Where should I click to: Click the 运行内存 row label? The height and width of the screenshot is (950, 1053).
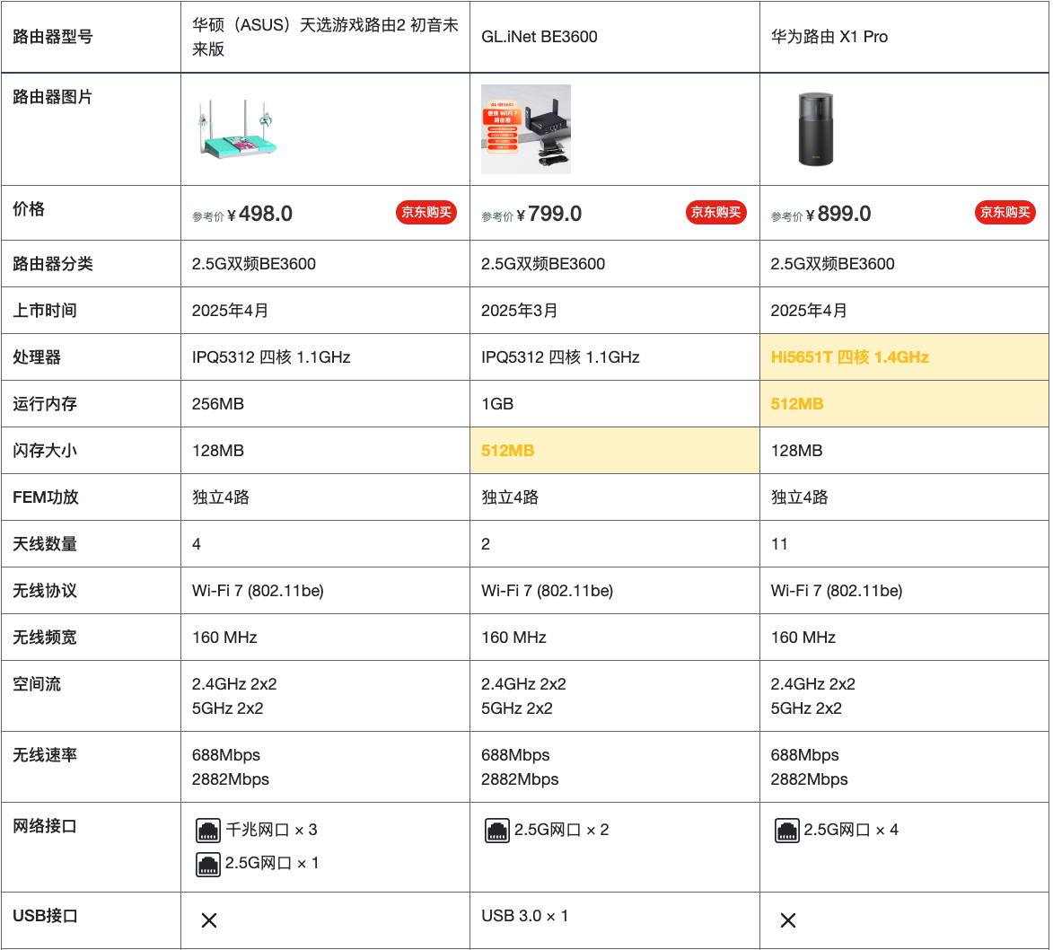(45, 404)
